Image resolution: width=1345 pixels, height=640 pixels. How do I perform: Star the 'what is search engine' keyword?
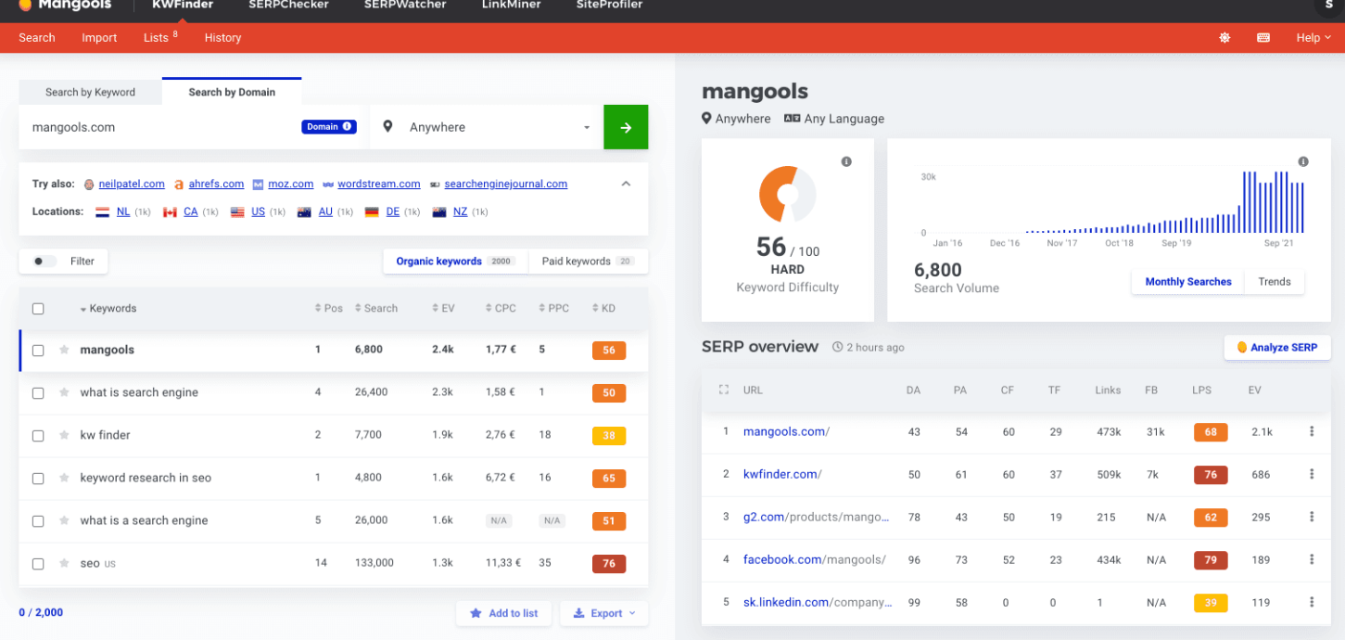point(64,392)
